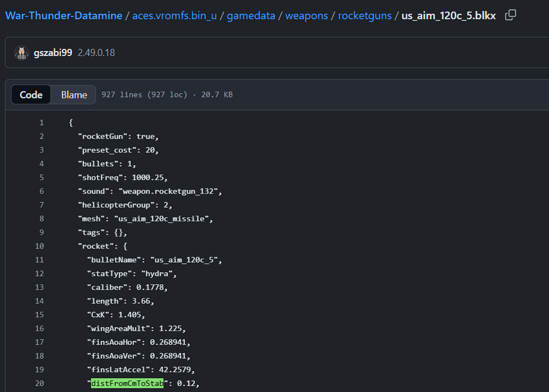Select line number 15 for CxK

click(39, 314)
